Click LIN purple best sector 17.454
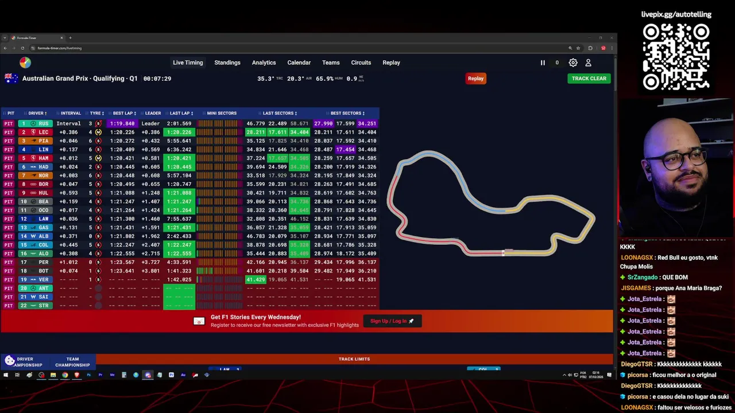735x413 pixels. (345, 150)
